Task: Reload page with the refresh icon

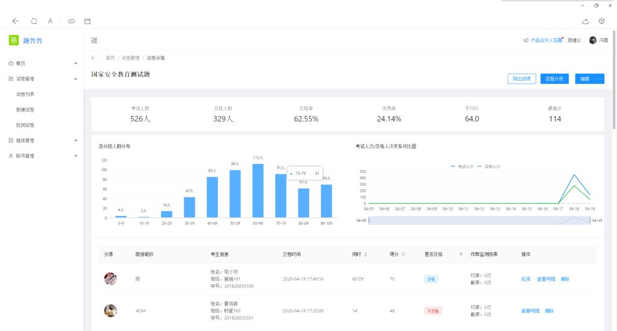Action: [34, 21]
